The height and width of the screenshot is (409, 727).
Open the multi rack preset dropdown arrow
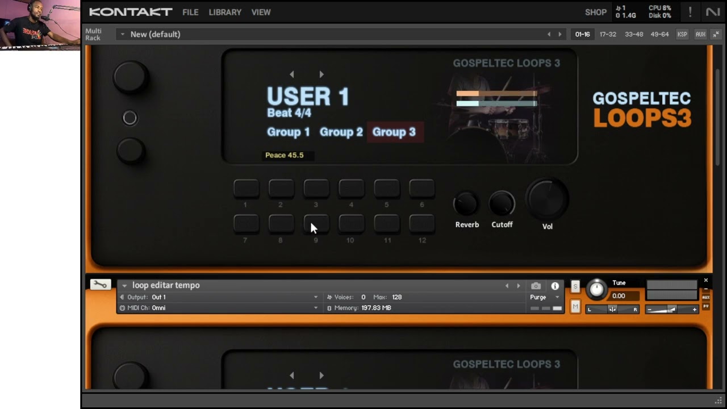click(122, 34)
